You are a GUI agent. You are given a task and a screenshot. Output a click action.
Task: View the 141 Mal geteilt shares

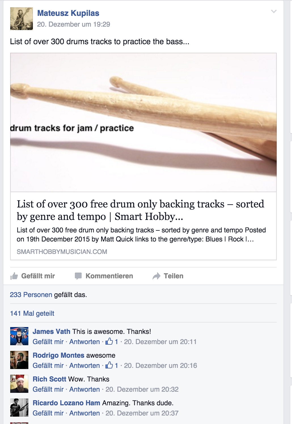pyautogui.click(x=32, y=313)
